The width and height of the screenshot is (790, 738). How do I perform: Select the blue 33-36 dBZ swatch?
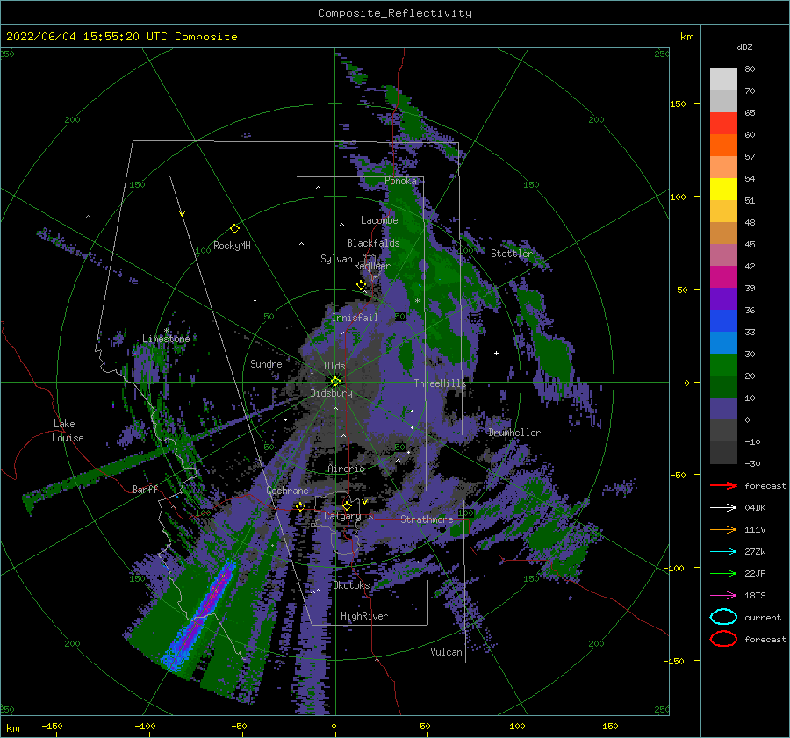point(723,321)
